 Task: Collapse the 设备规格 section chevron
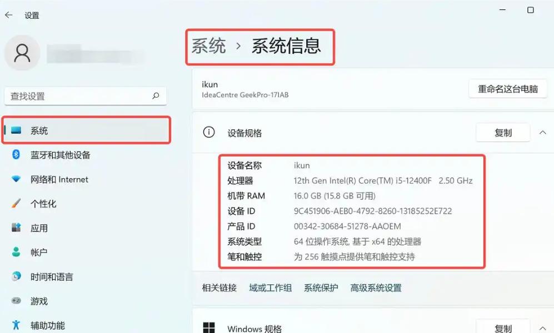(x=543, y=133)
